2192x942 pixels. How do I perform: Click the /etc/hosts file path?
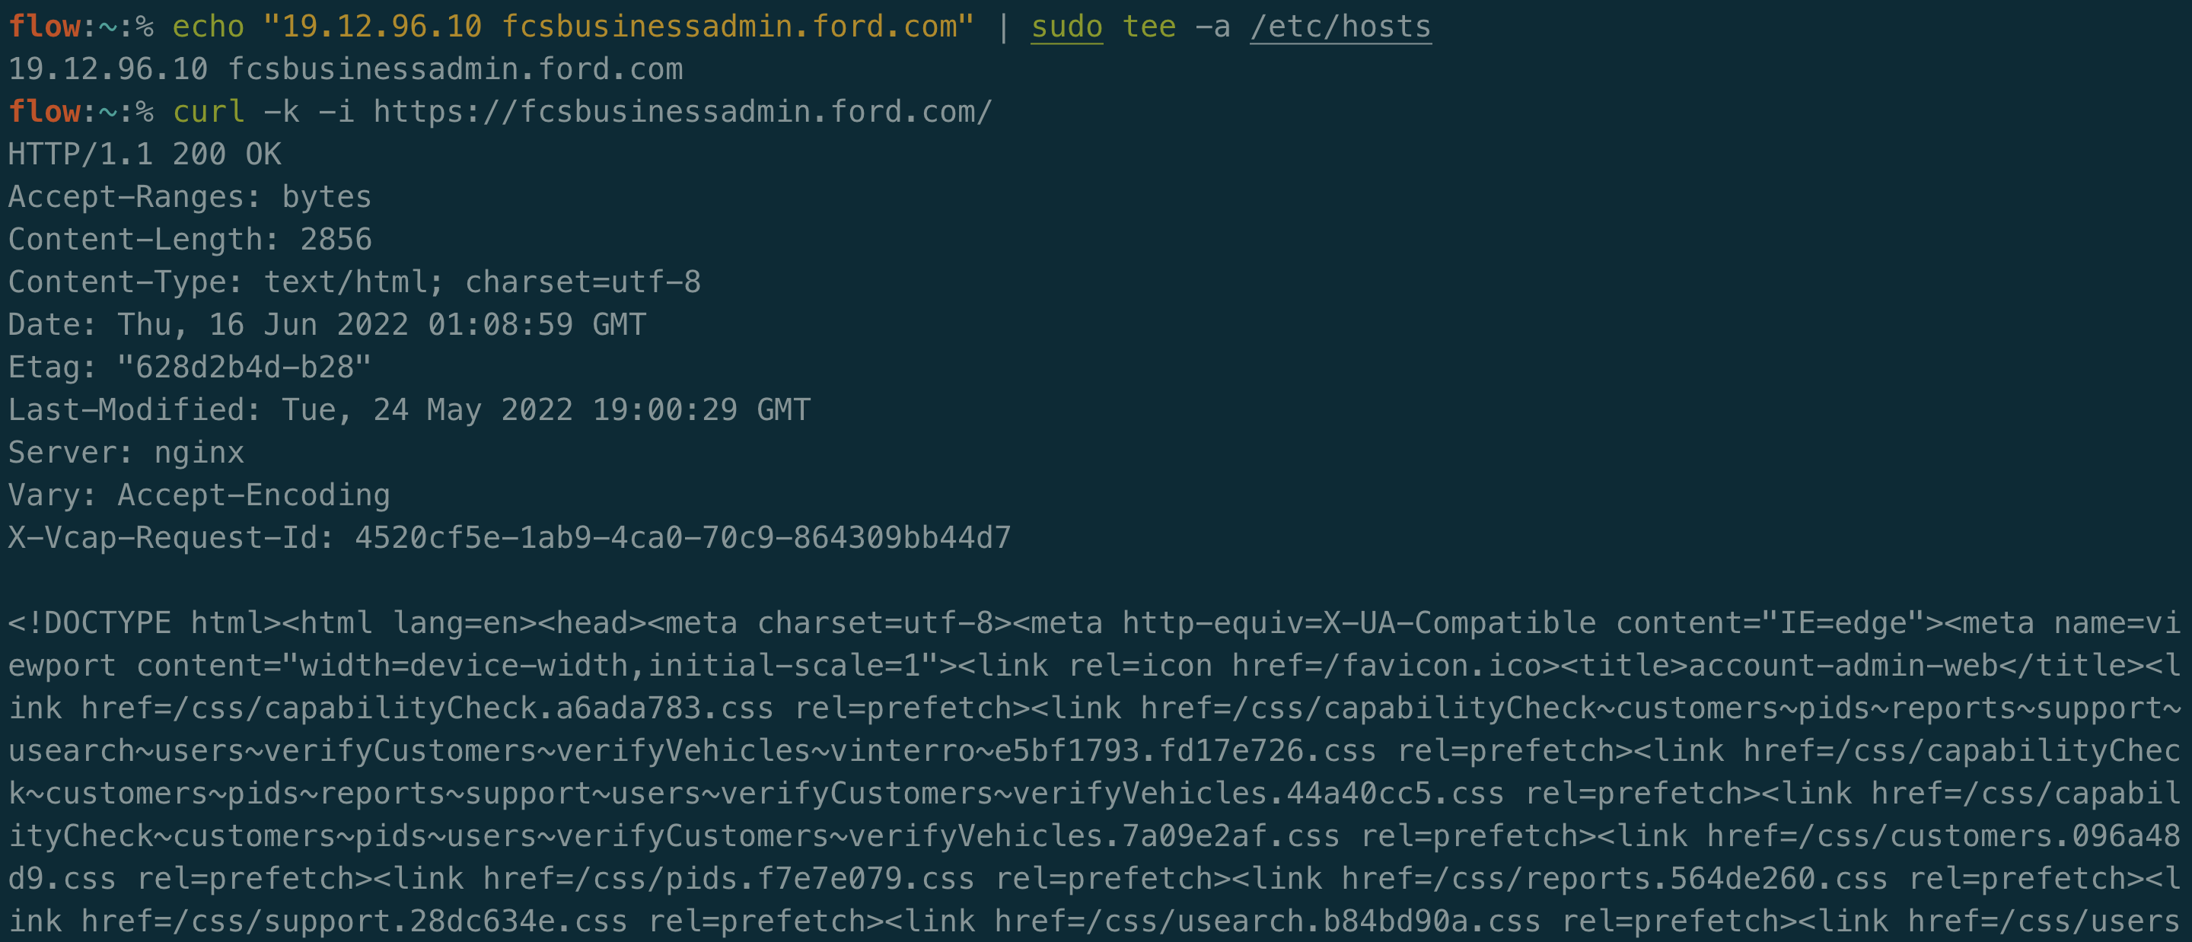(1340, 27)
